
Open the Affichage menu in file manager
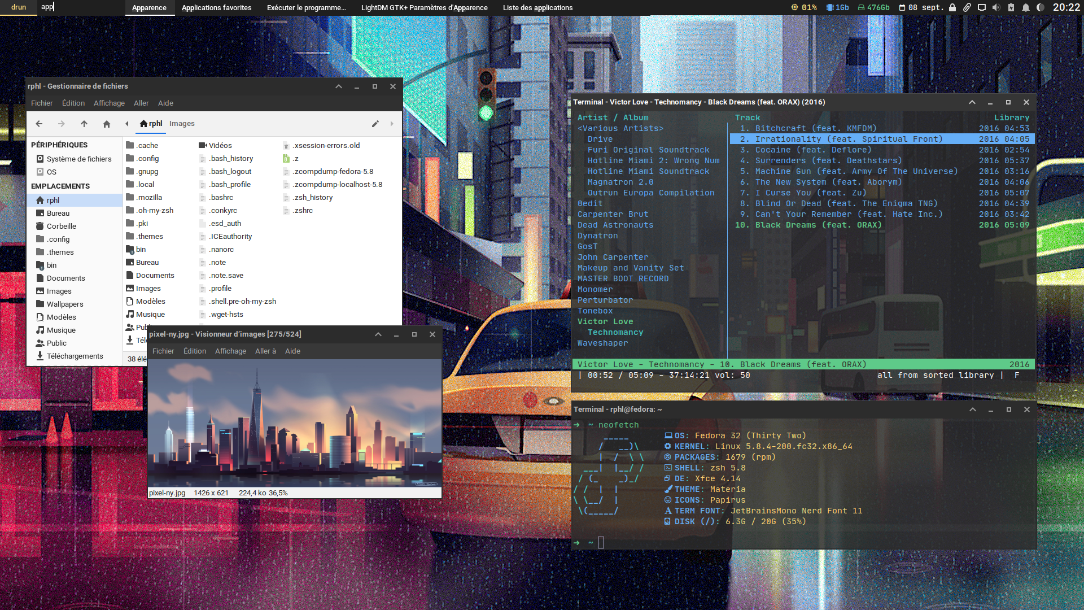pyautogui.click(x=109, y=103)
